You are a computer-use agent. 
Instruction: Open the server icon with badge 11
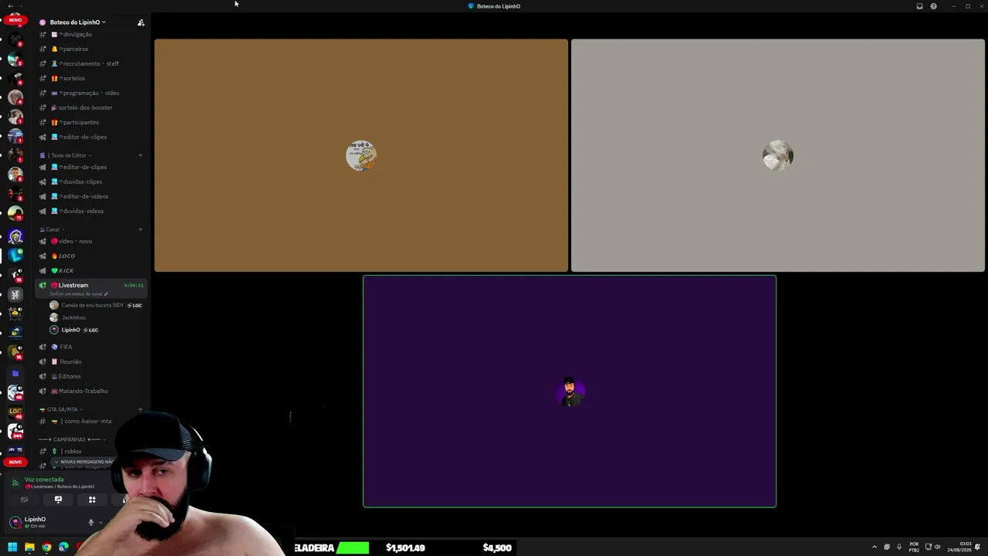pos(15,212)
